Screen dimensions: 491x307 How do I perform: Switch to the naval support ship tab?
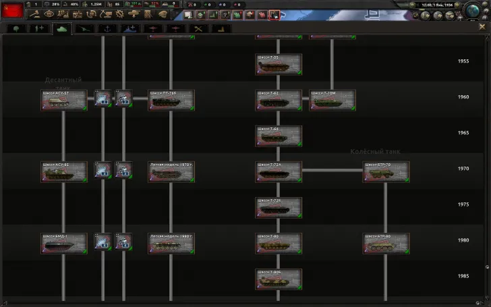[x=130, y=29]
